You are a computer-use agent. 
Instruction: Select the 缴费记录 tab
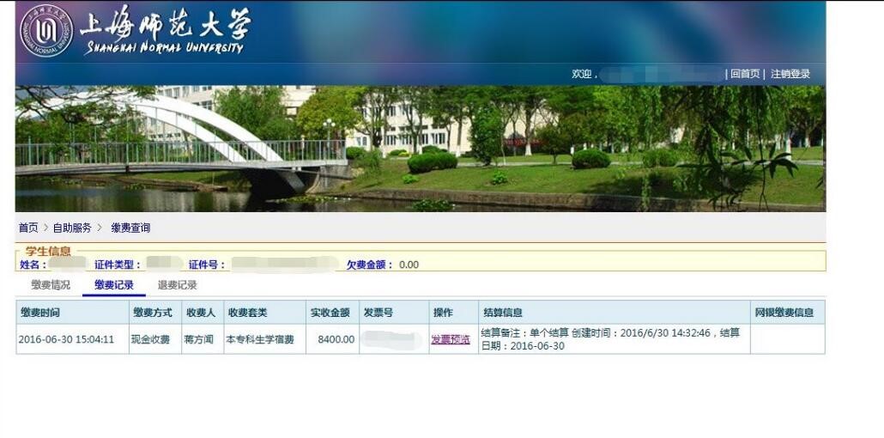pyautogui.click(x=113, y=285)
